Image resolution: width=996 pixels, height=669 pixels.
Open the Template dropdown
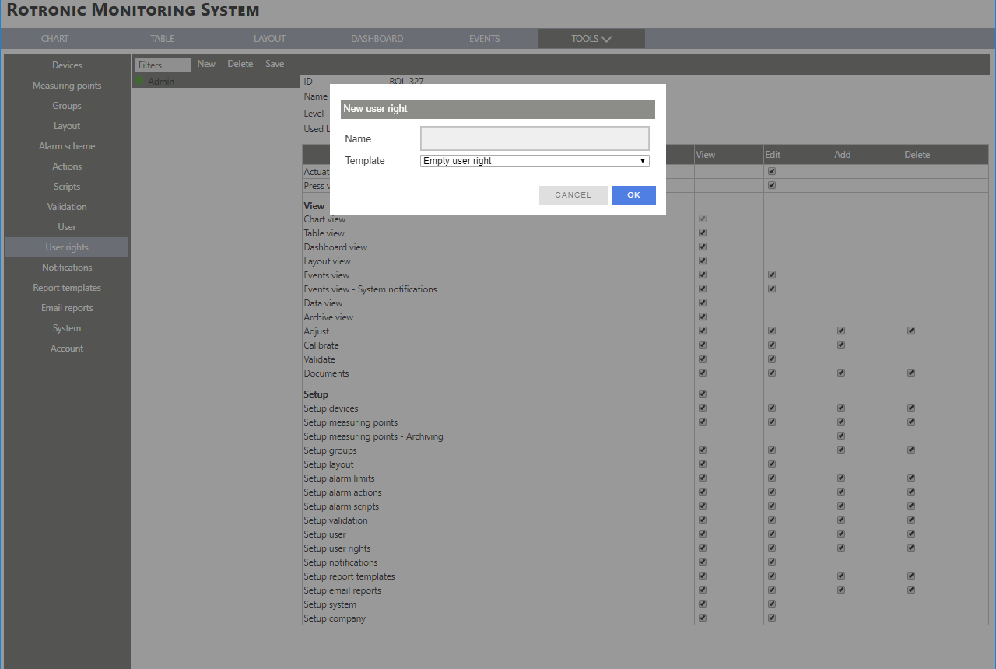535,161
